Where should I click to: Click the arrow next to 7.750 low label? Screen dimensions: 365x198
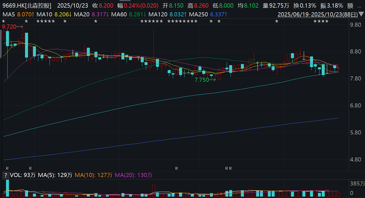pyautogui.click(x=212, y=80)
